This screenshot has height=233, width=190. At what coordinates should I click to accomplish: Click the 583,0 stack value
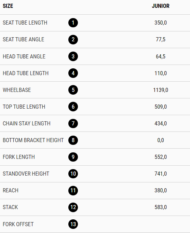pos(161,207)
